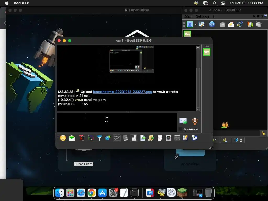This screenshot has height=201, width=268.
Task: Open the chat font selection tool
Action: [x=82, y=138]
